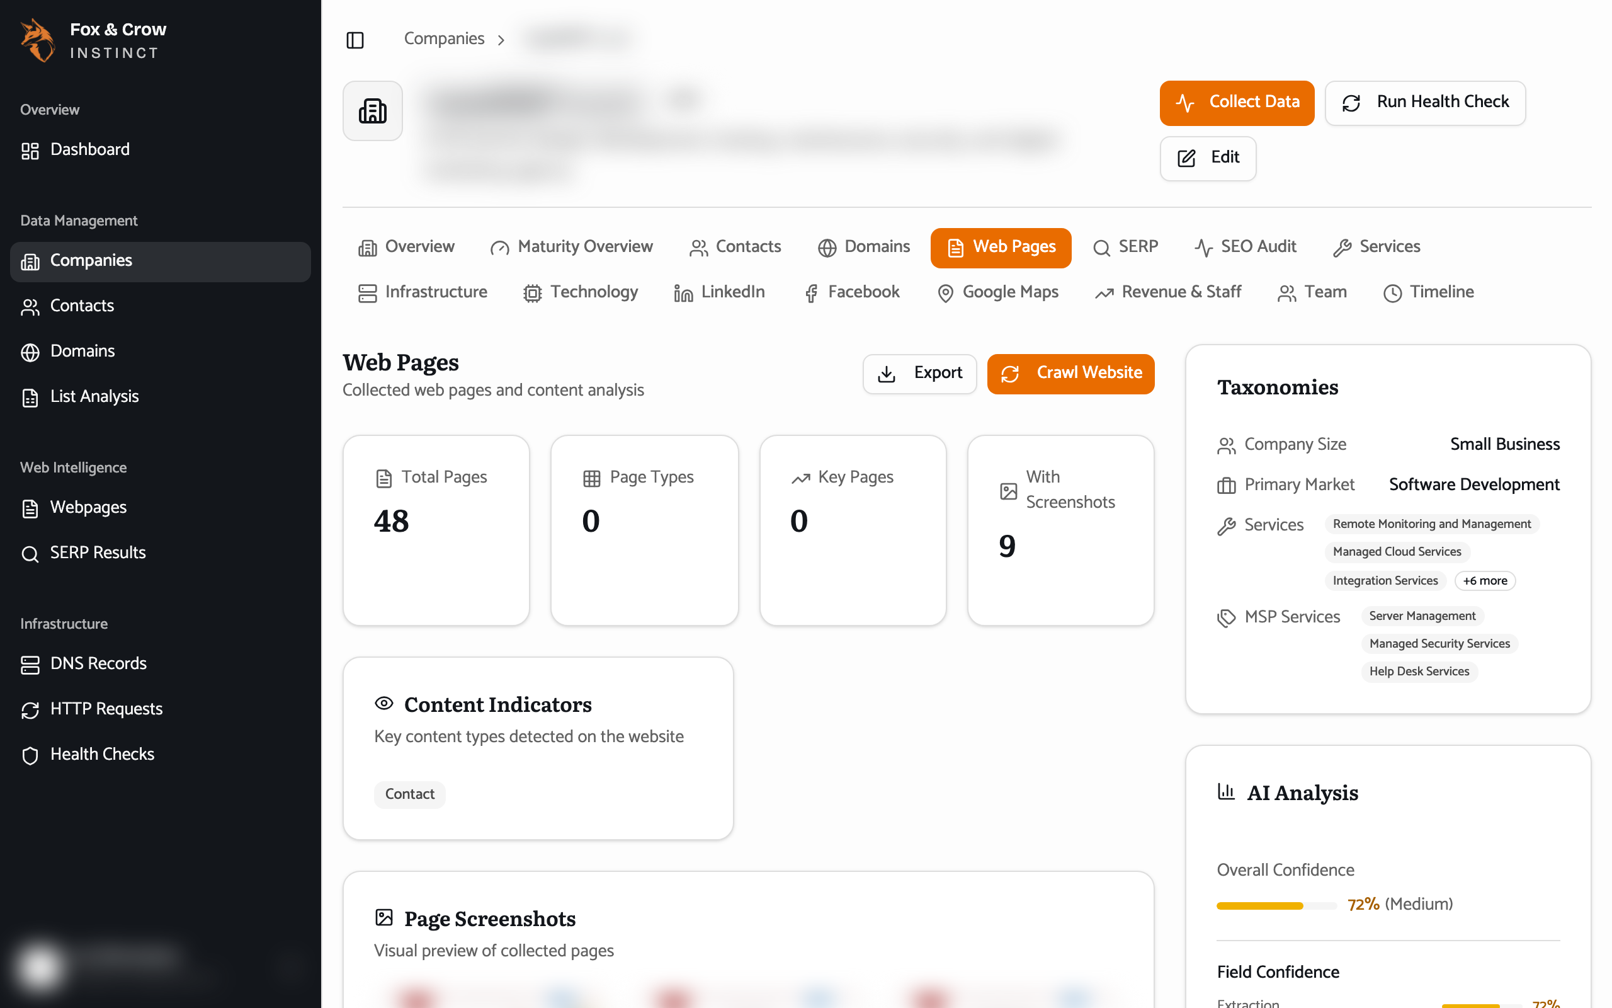The image size is (1612, 1008).
Task: Click the Managed Cloud Services tag
Action: point(1397,552)
